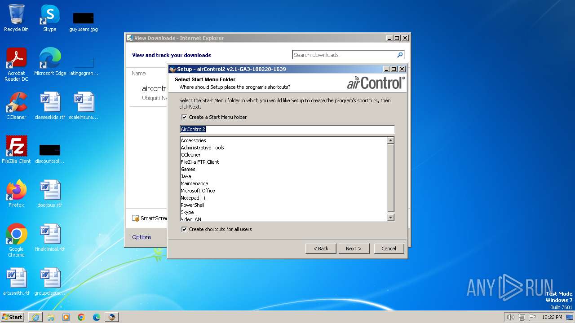Select the discountsol desktop file
This screenshot has width=575, height=323.
[50, 153]
